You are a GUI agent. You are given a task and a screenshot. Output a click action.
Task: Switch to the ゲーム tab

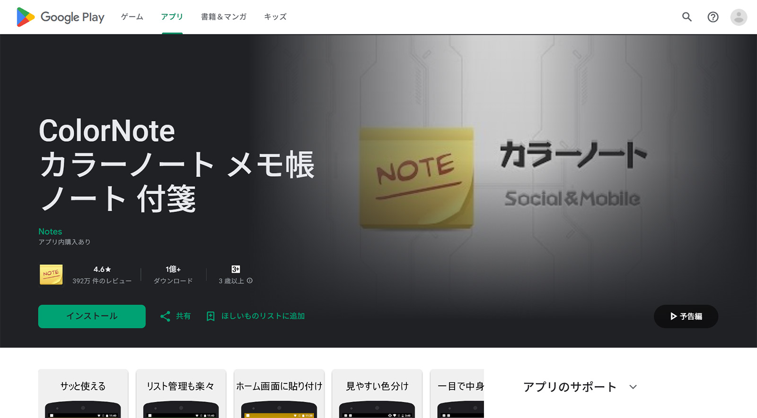tap(132, 17)
